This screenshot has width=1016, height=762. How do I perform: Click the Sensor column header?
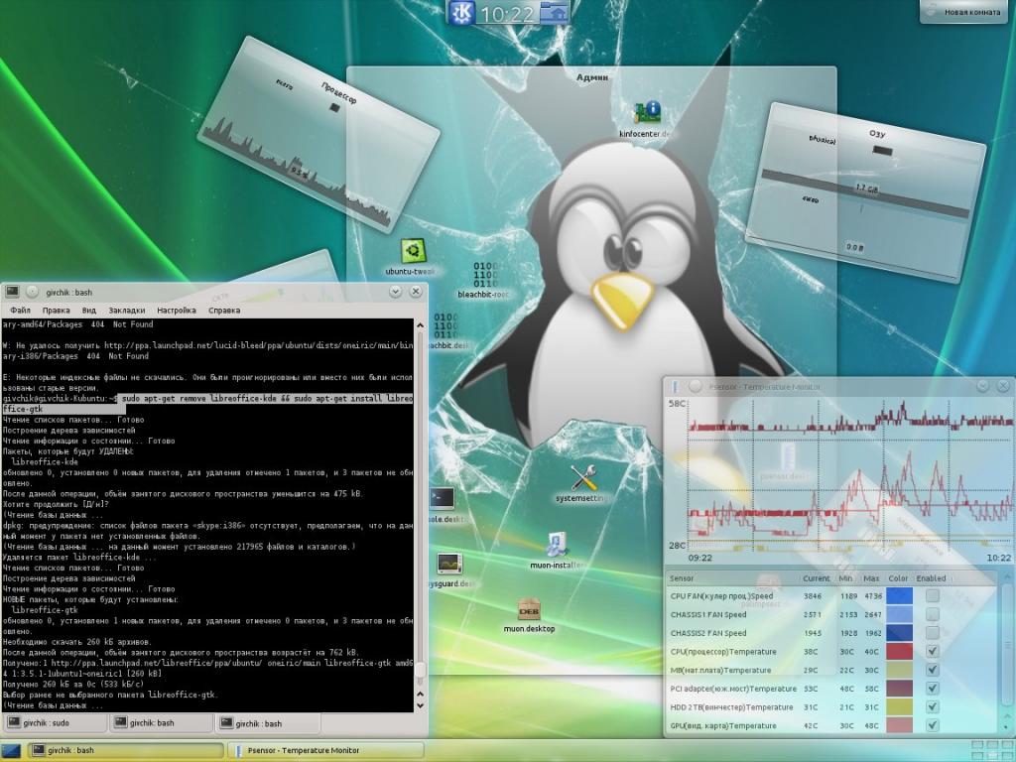pos(681,578)
